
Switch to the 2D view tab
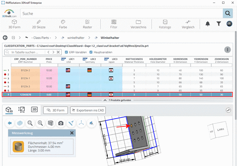point(34,110)
